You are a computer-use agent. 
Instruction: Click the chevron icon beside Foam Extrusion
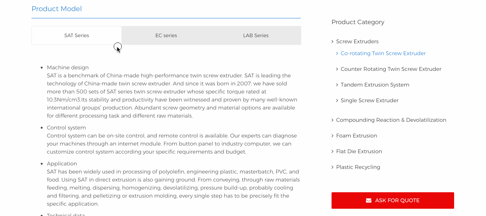coord(332,136)
